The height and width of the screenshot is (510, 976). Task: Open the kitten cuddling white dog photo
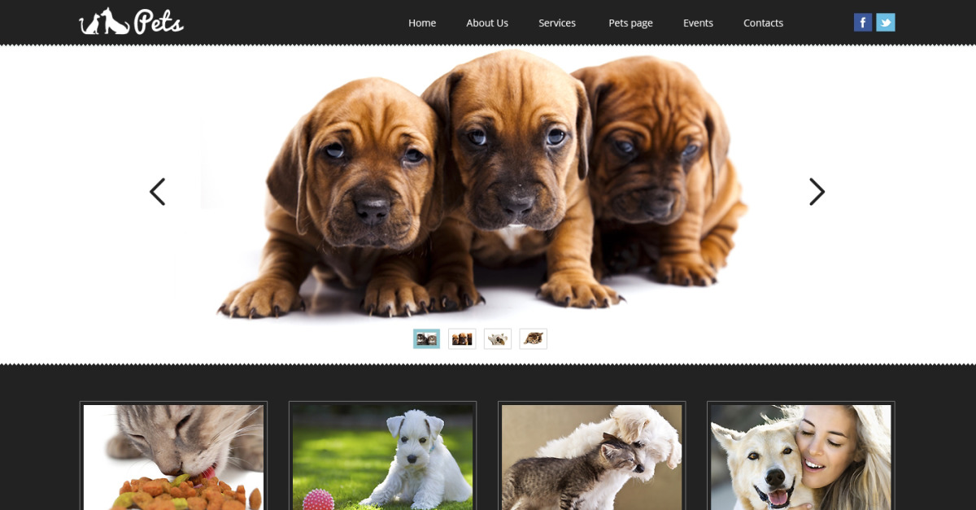[591, 457]
